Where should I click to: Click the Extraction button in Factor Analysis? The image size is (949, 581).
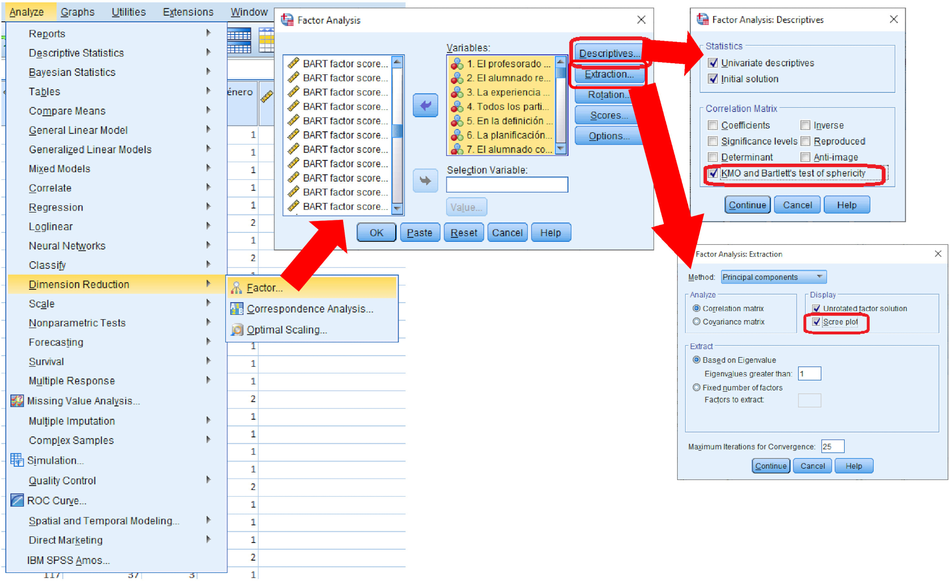click(x=609, y=74)
